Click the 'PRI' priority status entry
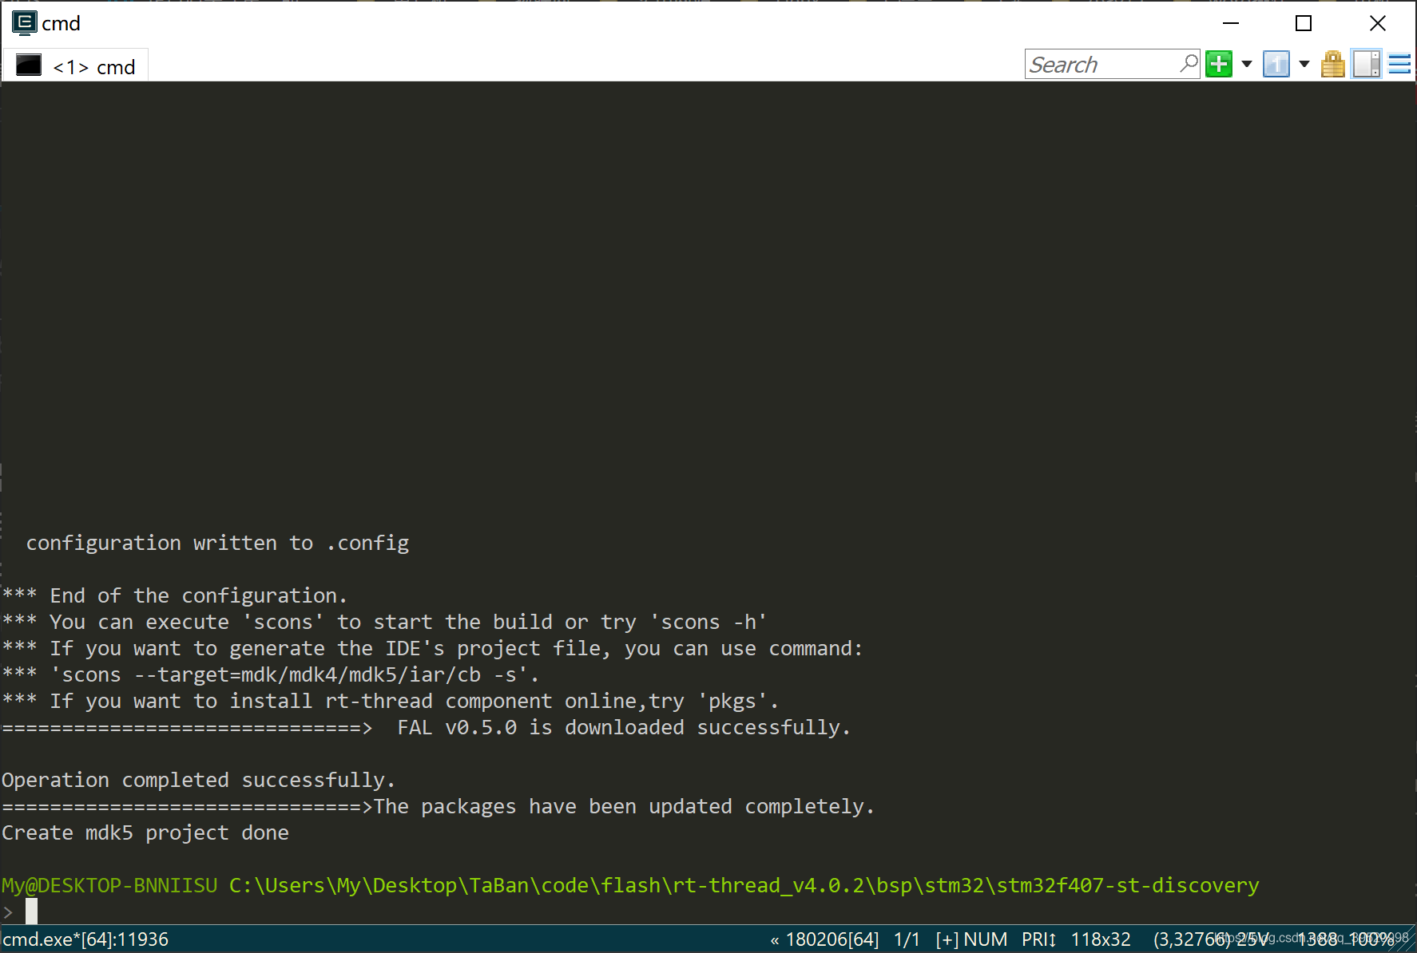 tap(1039, 939)
